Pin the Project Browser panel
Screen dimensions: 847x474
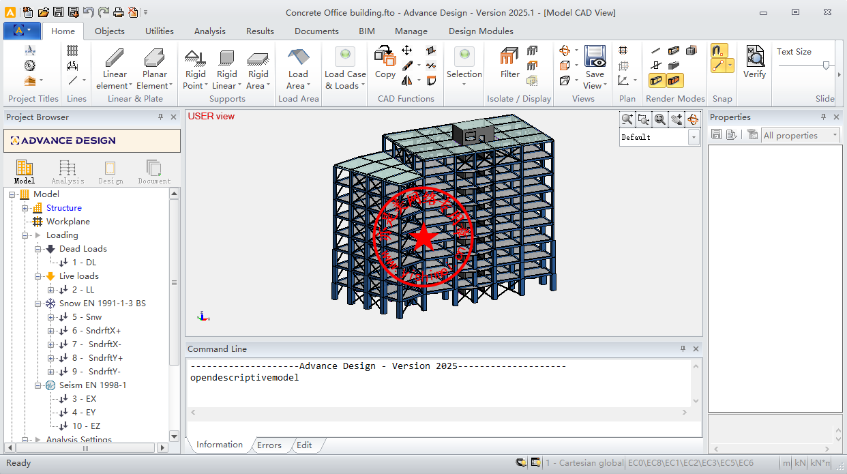(160, 117)
